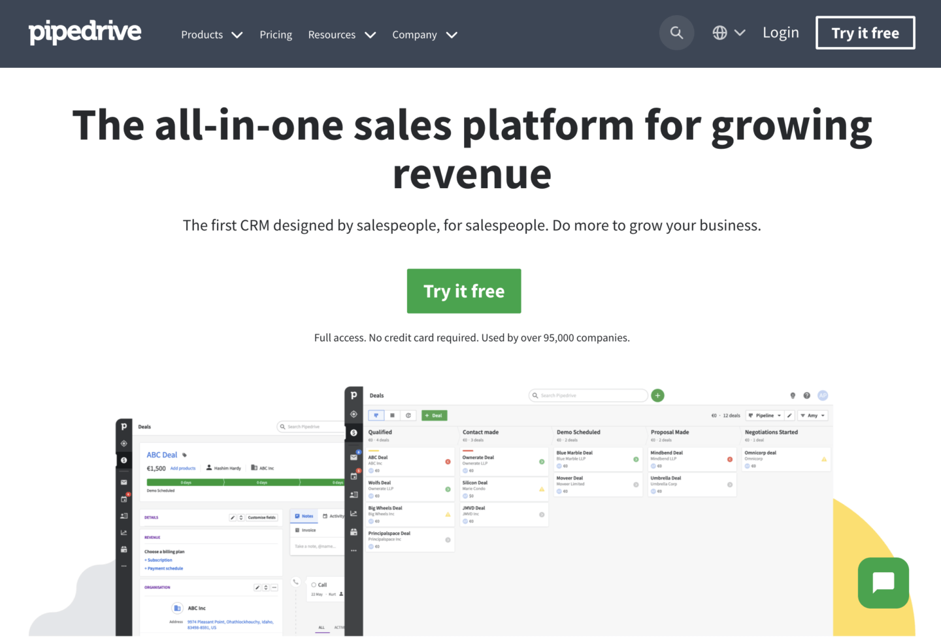The height and width of the screenshot is (642, 941).
Task: Click the Customise fields button
Action: pyautogui.click(x=261, y=517)
